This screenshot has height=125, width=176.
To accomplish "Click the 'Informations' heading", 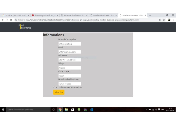I will (x=53, y=35).
